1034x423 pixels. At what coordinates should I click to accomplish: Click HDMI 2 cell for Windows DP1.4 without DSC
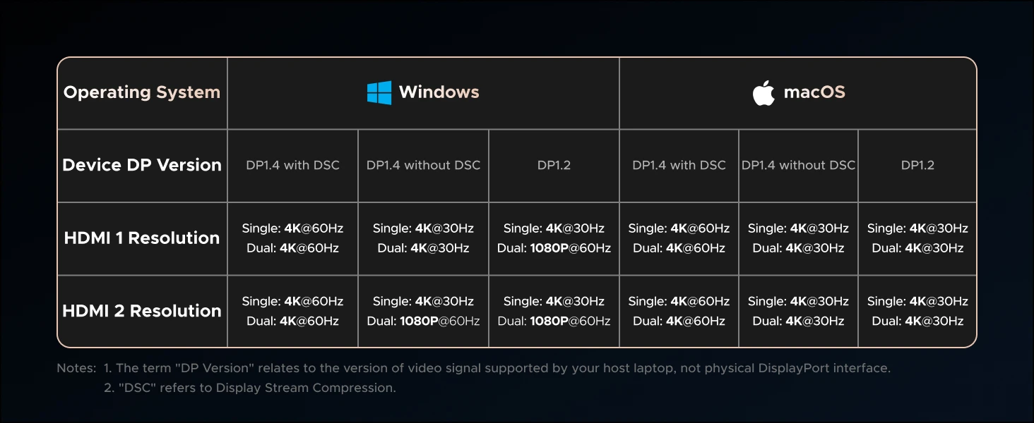click(x=423, y=311)
